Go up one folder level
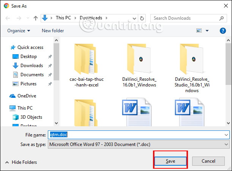Image resolution: width=232 pixels, height=171 pixels. (36, 18)
